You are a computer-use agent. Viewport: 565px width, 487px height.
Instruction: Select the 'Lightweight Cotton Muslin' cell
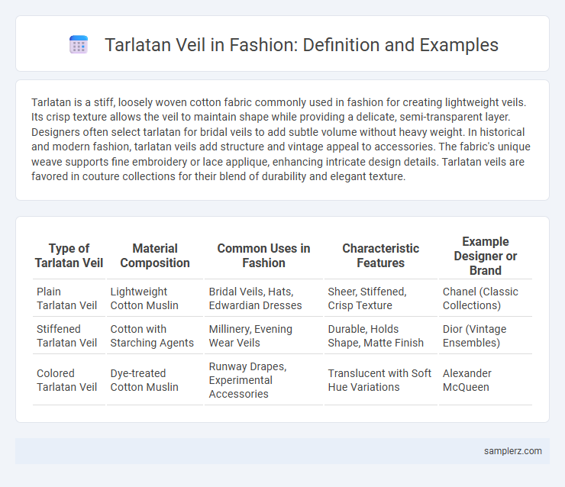coord(155,298)
